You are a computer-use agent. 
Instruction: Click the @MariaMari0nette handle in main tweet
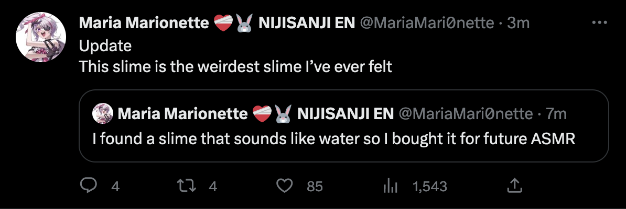coord(426,24)
